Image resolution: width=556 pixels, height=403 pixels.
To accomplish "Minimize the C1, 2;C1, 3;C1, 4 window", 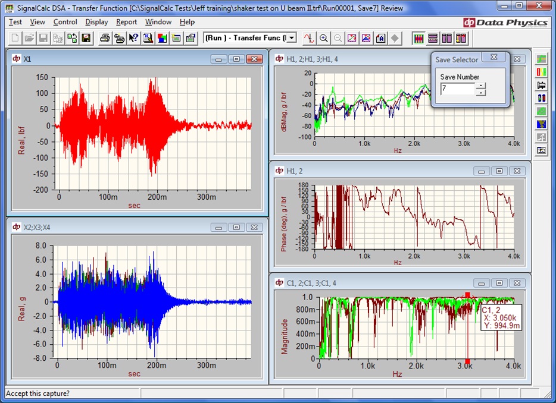I will pos(482,283).
